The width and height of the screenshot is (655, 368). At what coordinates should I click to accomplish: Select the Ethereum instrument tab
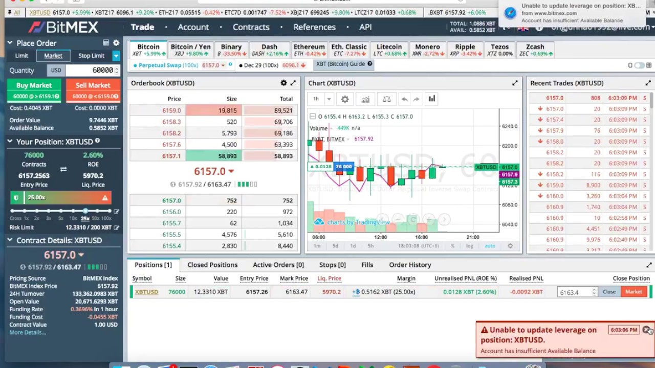[309, 50]
